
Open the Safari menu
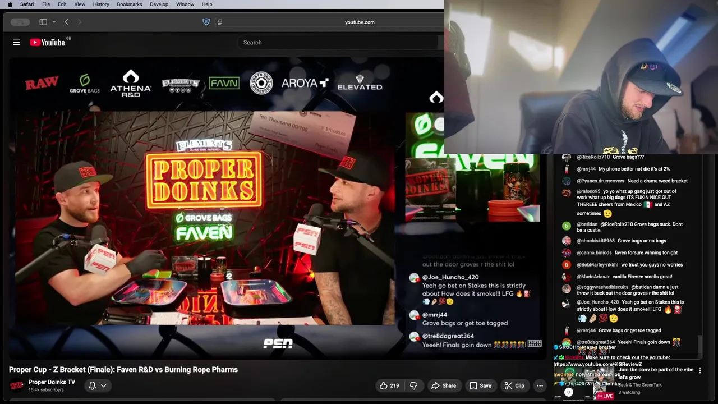27,4
